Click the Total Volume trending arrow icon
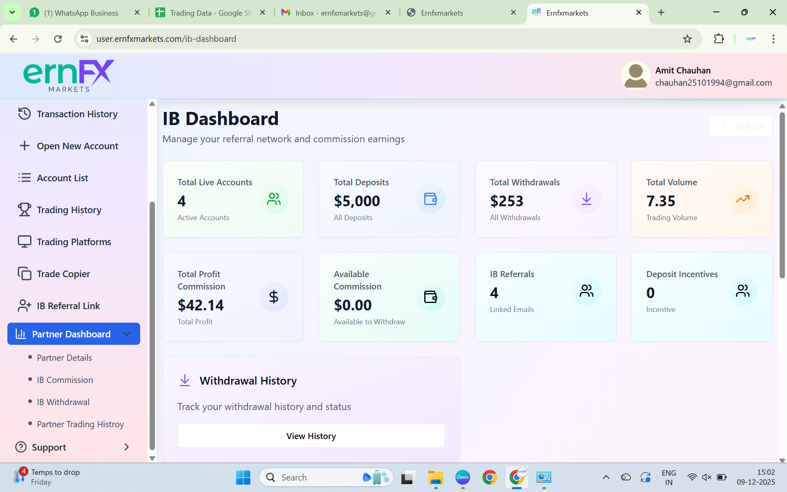This screenshot has width=787, height=492. pos(742,199)
